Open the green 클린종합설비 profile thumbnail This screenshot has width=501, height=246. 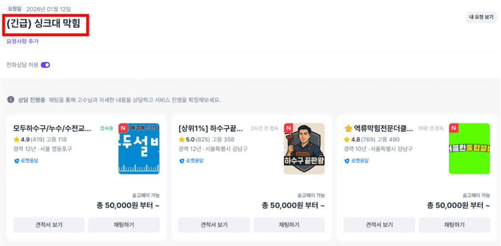click(469, 149)
